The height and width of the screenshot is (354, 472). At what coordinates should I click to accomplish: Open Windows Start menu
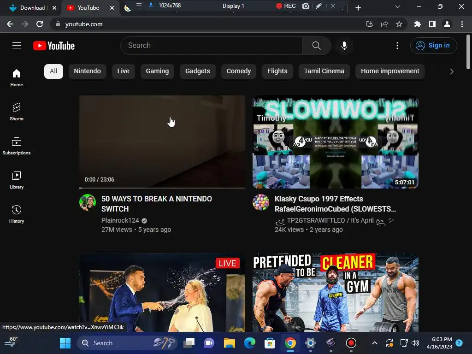(65, 343)
